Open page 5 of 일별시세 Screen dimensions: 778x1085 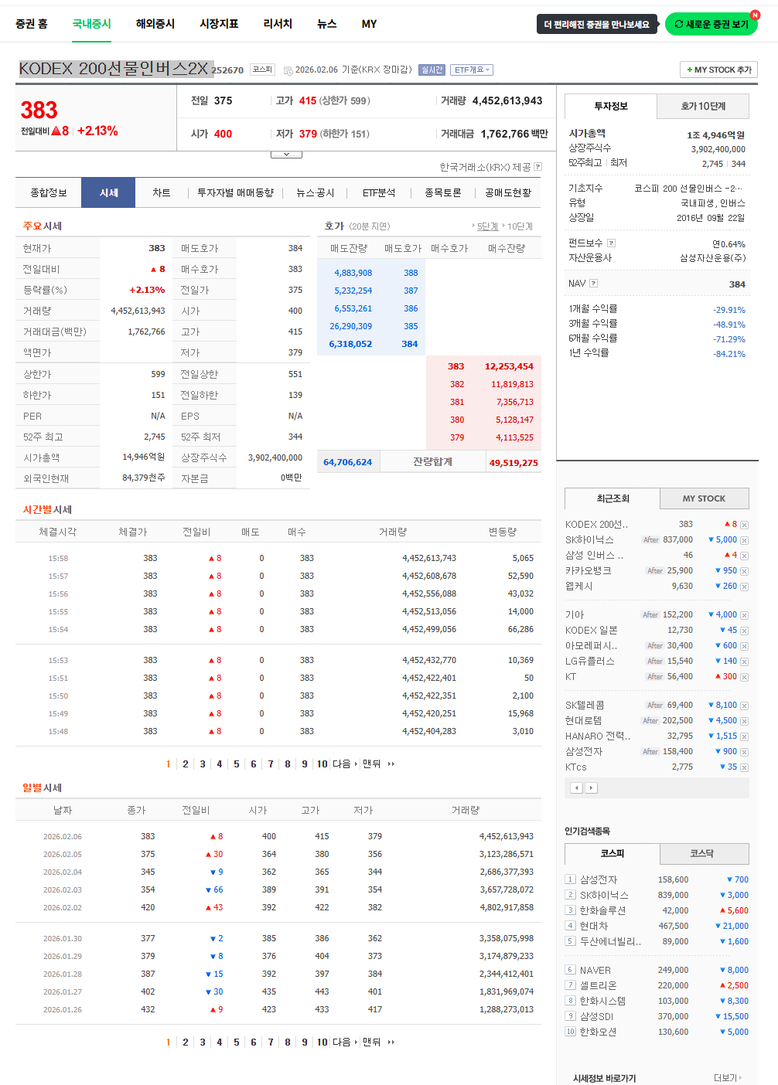[x=237, y=1042]
